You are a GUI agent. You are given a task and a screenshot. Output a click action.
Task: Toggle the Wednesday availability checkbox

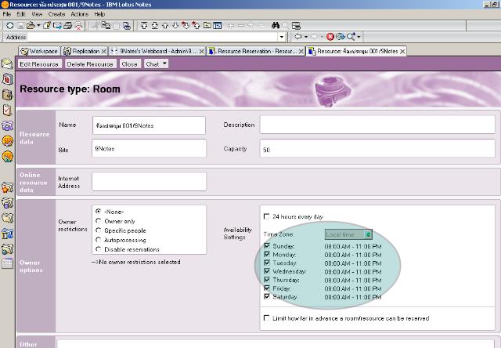[x=267, y=271]
